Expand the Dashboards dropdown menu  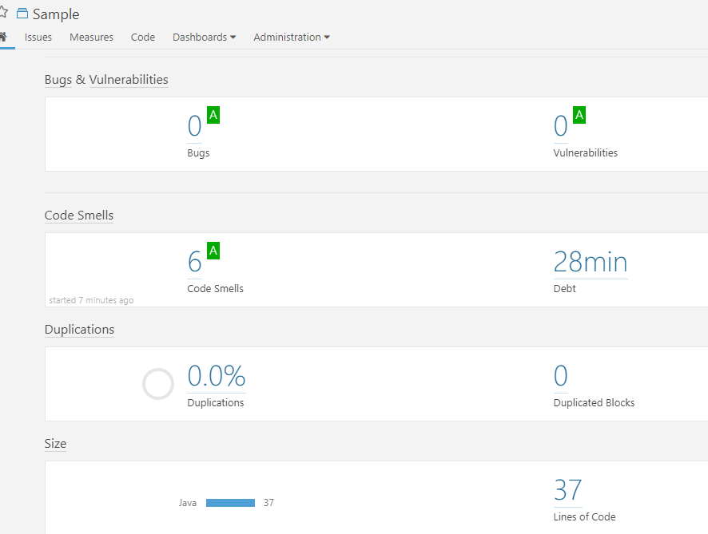[204, 37]
